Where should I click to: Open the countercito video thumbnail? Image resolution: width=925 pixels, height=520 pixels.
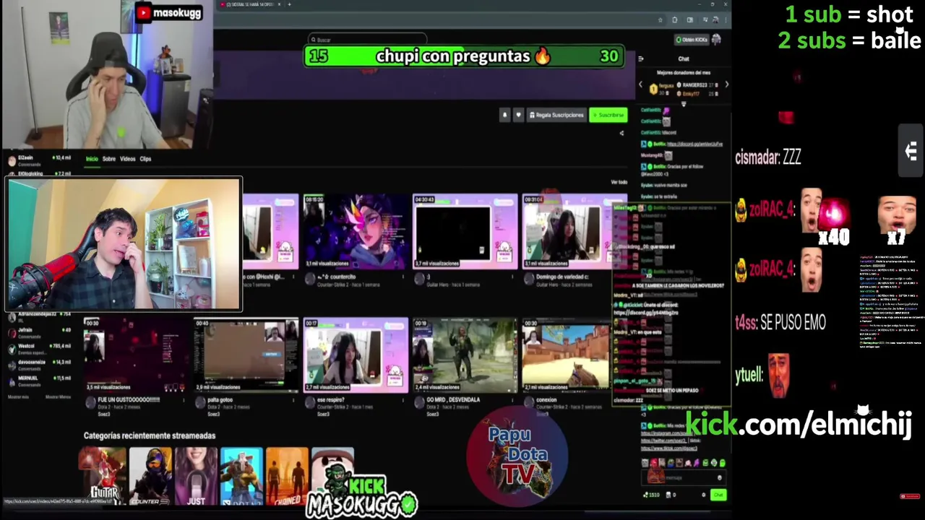[356, 232]
